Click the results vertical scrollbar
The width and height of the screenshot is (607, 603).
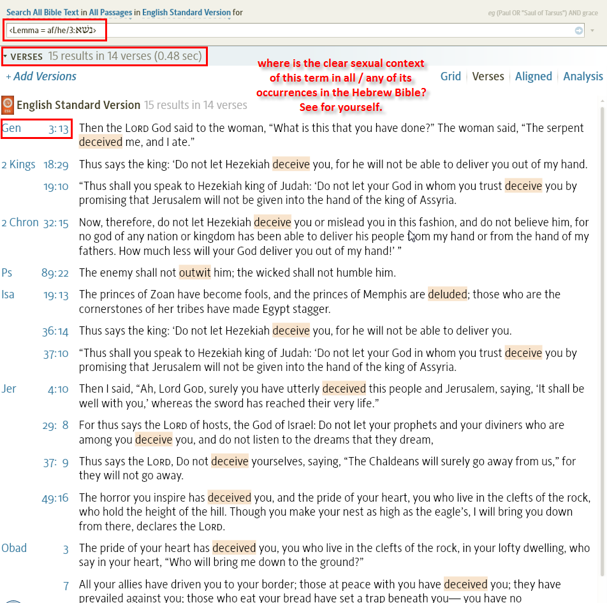[602, 319]
